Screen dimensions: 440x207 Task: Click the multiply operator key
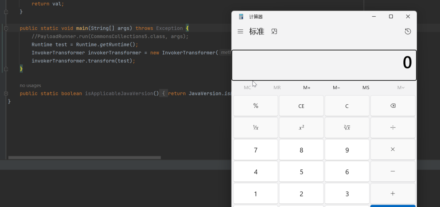pos(393,150)
